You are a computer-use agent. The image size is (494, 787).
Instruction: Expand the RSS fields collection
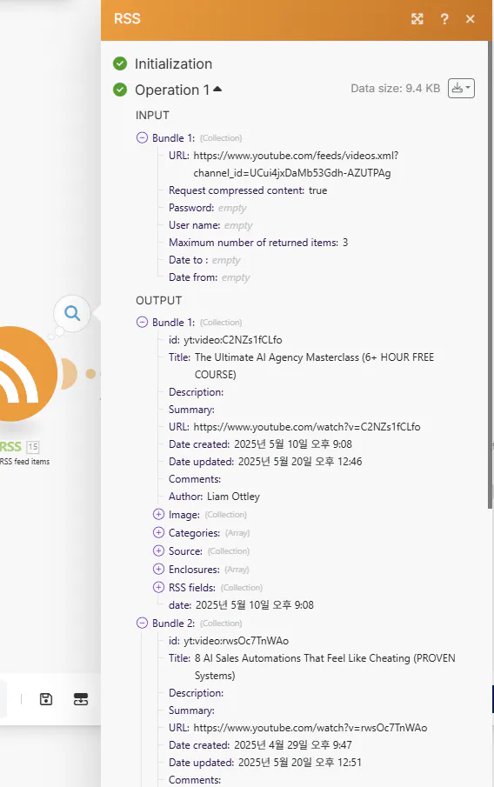(x=158, y=587)
